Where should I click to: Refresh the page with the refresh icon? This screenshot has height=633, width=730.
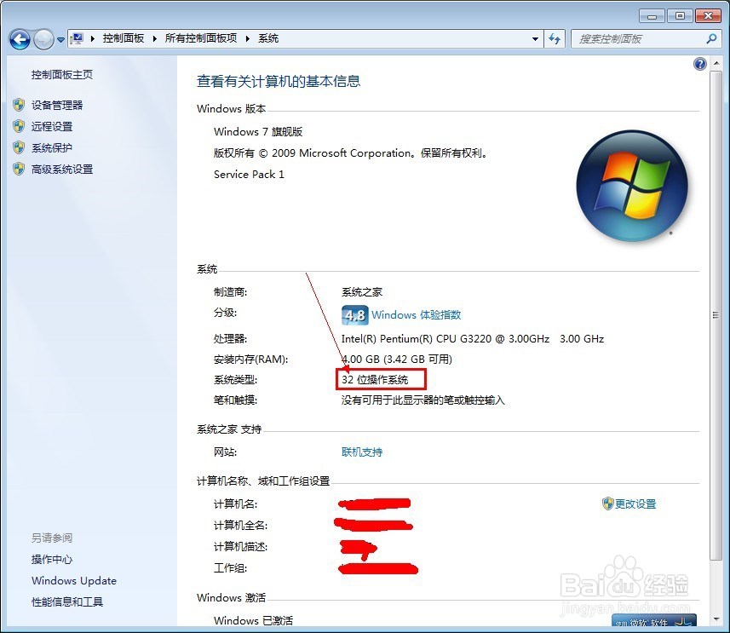555,38
